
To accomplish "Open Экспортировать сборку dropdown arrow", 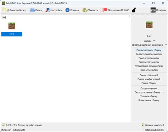I will pyautogui.click(x=163, y=92).
